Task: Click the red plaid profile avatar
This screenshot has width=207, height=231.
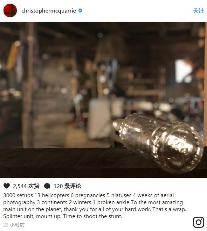Action: [x=10, y=10]
